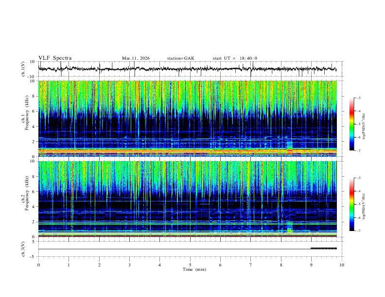Click the ch.1 color bar log(PSD) label
The image size is (385, 297).
coord(364,127)
